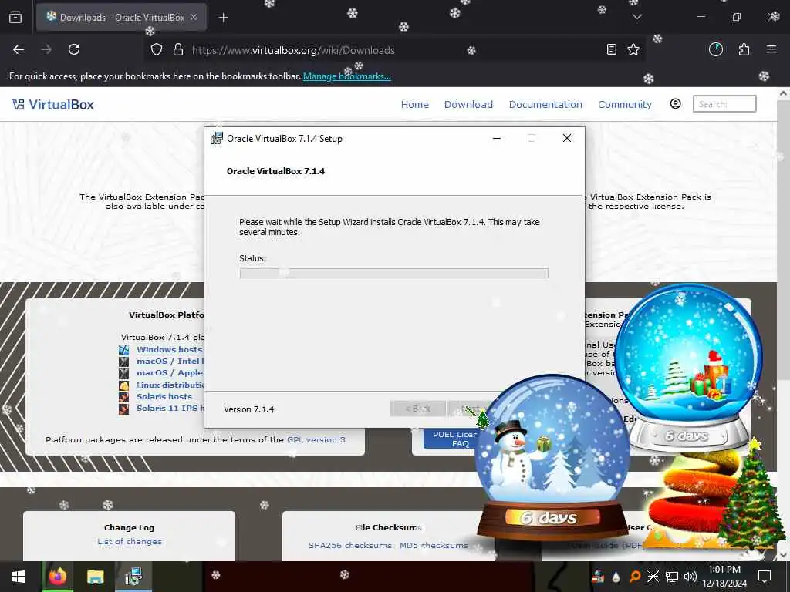Screen dimensions: 790x592
Task: Switch to the VirtualBox installer taskbar icon
Action: pyautogui.click(x=133, y=577)
